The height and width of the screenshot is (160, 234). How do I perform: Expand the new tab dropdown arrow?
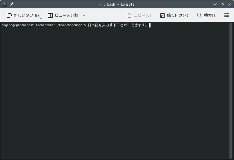click(x=41, y=19)
